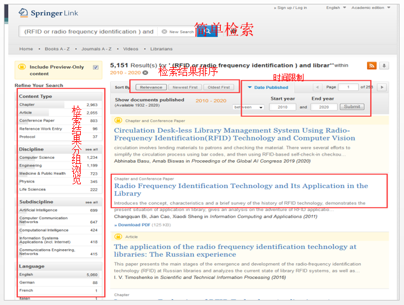Viewport: 404px width, 305px height.
Task: Filter by Life Sciences discipline
Action: click(59, 189)
